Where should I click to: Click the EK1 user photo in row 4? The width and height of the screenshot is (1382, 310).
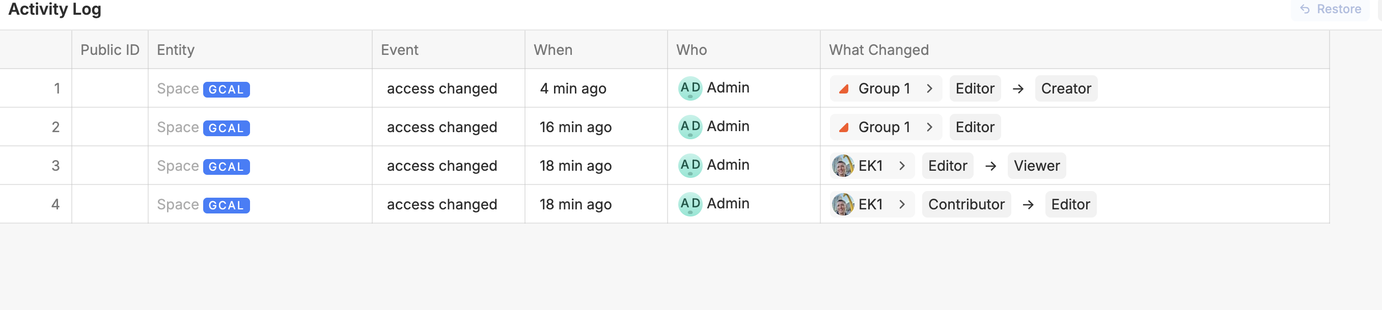[x=843, y=204]
